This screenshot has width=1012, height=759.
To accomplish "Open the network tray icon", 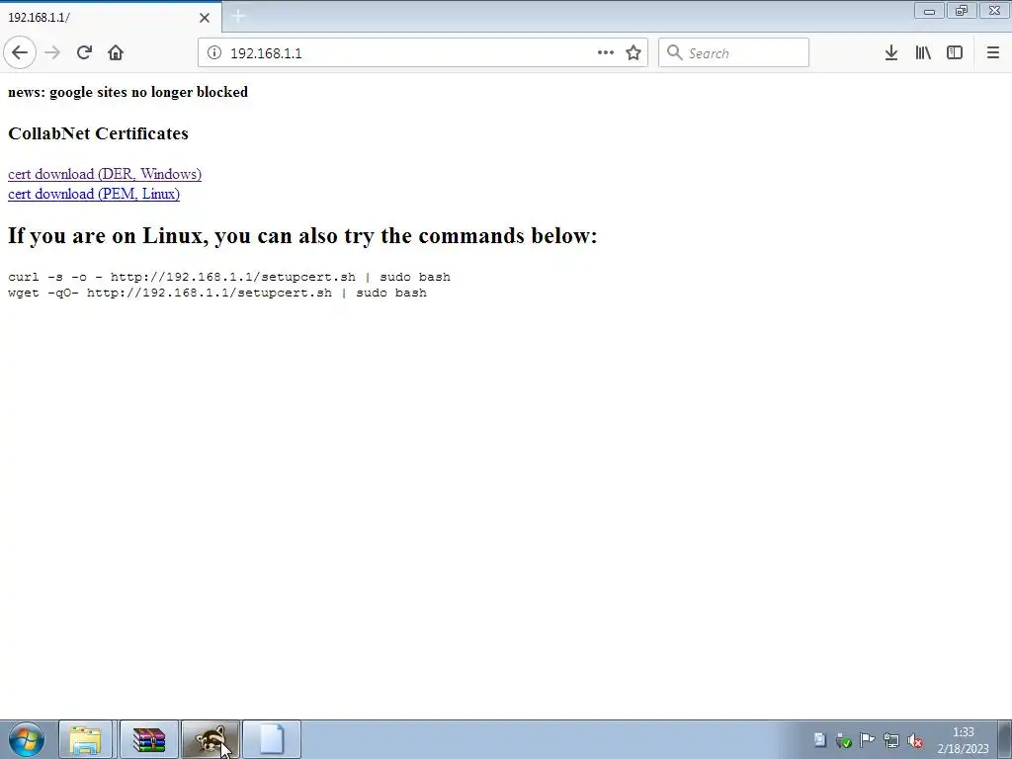I will 891,740.
